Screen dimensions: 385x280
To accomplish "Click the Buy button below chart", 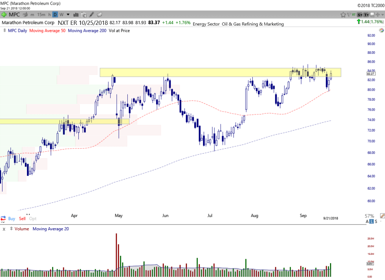I will coord(11,219).
